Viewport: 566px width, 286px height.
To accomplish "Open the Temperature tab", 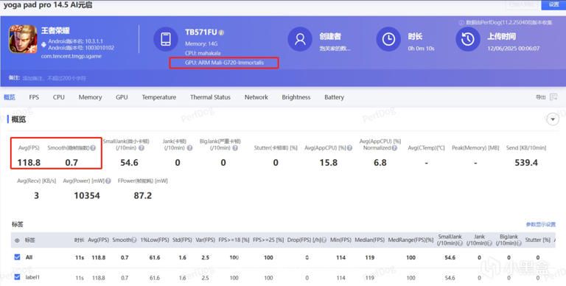I will coord(159,97).
